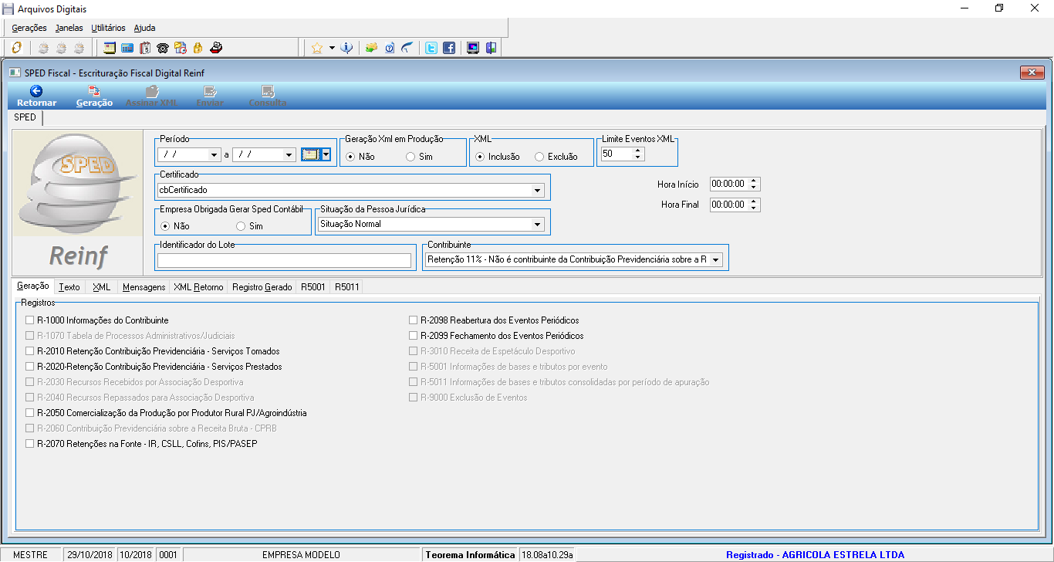Switch to the Texto tab
The image size is (1054, 562).
tap(69, 287)
